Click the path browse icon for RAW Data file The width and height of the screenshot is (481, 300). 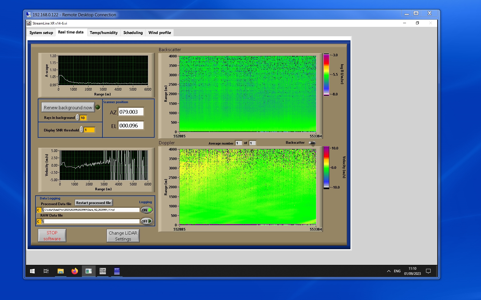click(43, 221)
